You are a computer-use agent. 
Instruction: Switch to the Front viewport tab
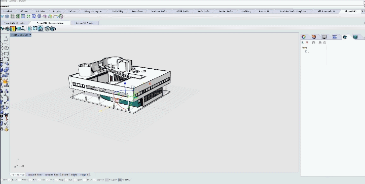tap(65, 174)
